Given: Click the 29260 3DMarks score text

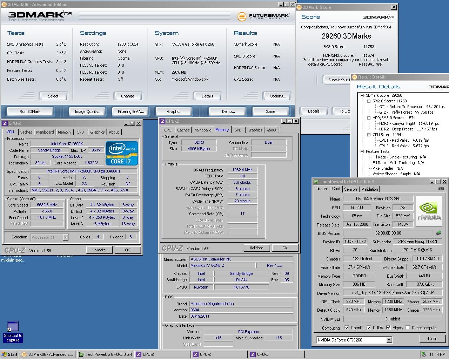Looking at the screenshot, I should (x=346, y=36).
